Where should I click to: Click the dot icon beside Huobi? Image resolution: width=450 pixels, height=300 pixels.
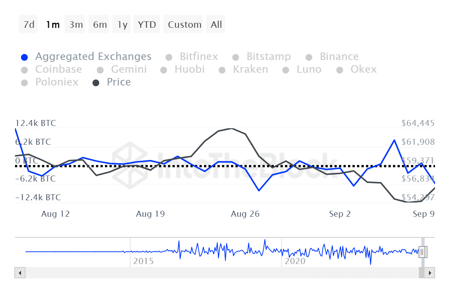click(x=164, y=69)
